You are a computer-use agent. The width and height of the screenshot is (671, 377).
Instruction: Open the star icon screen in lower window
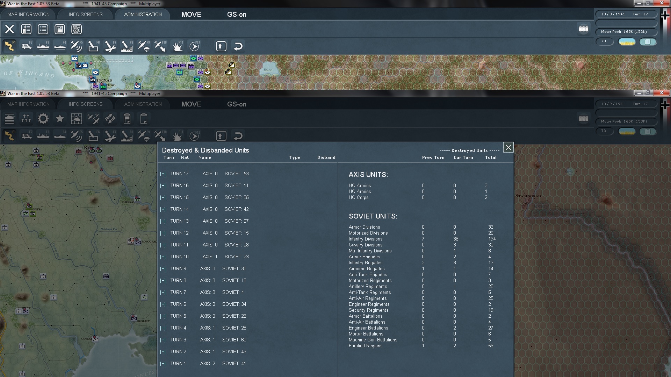(60, 119)
